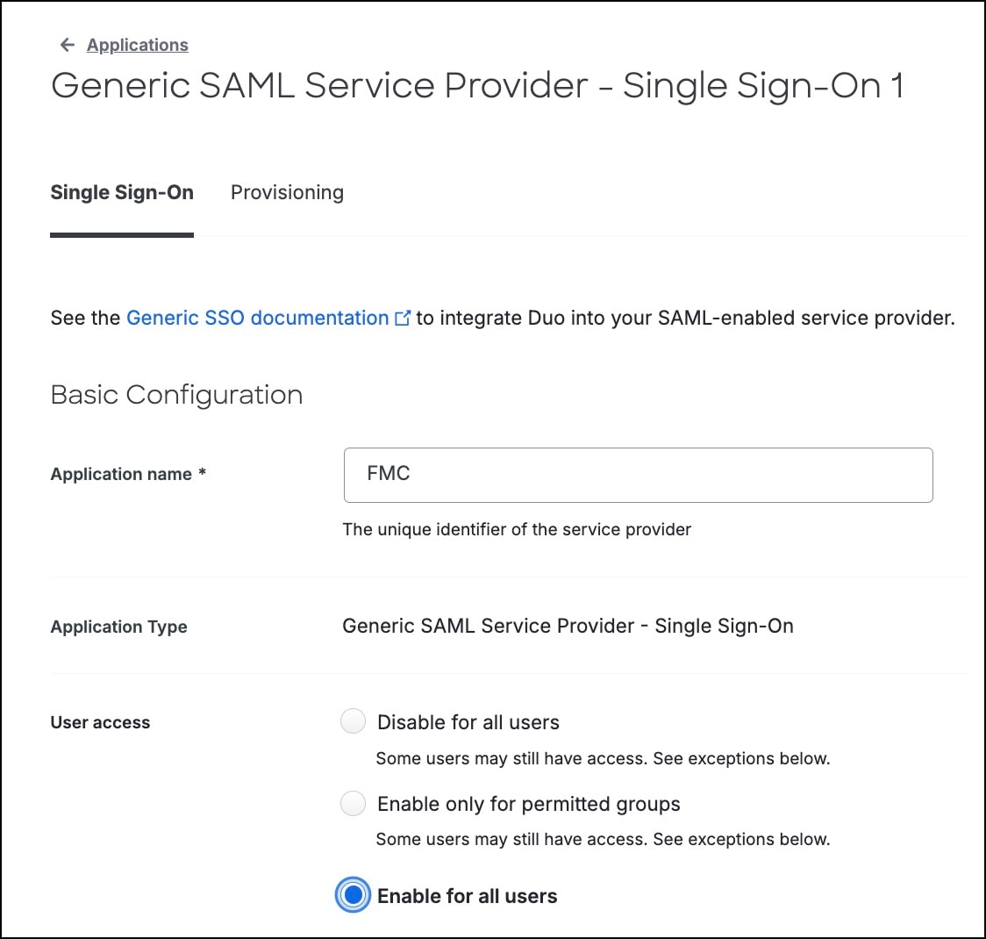Switch to the Single Sign-On tab

[122, 193]
